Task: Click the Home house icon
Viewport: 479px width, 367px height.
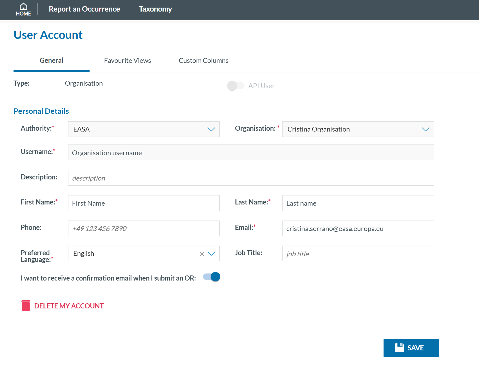Action: pyautogui.click(x=23, y=6)
